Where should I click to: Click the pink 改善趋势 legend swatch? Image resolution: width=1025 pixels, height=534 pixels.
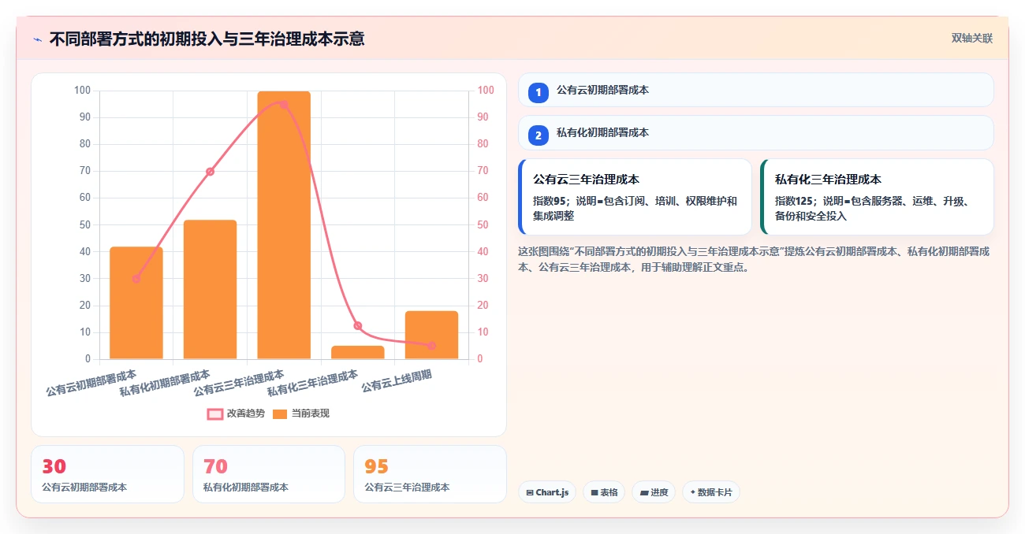point(215,413)
